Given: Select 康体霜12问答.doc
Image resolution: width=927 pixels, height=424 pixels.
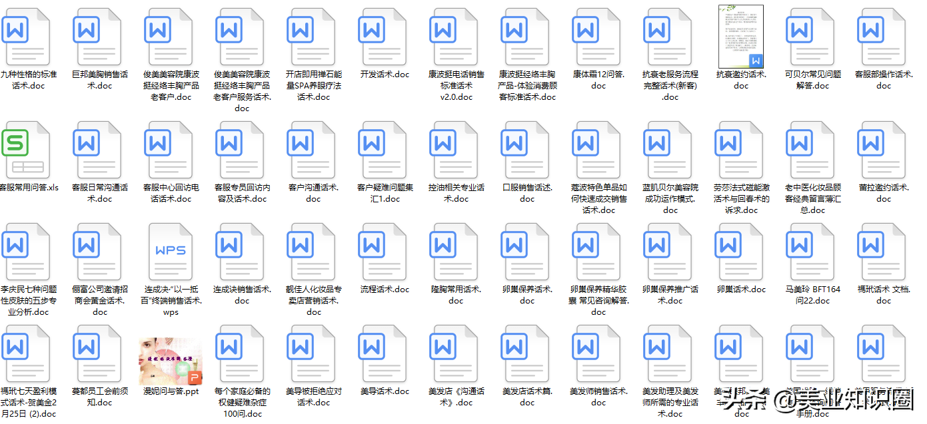Looking at the screenshot, I should (x=597, y=37).
